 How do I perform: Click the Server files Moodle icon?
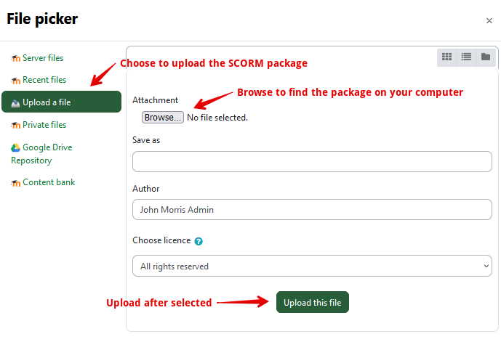tap(15, 58)
